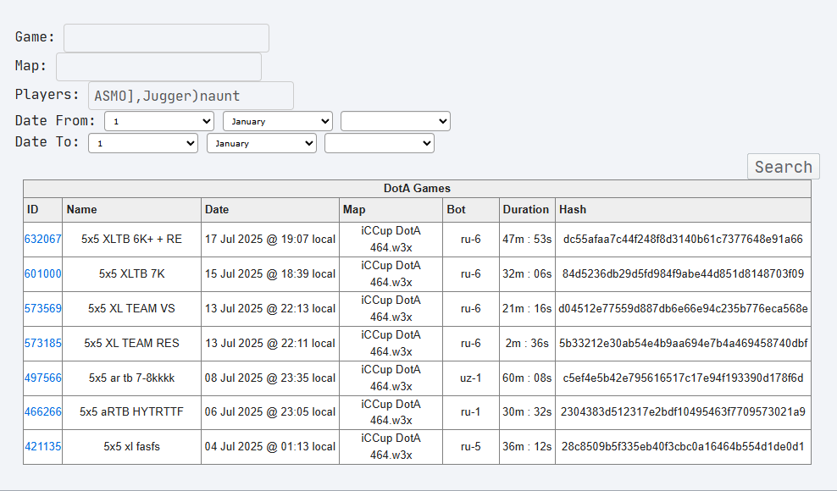The image size is (837, 491).
Task: Open the Date From month dropdown
Action: (x=278, y=121)
